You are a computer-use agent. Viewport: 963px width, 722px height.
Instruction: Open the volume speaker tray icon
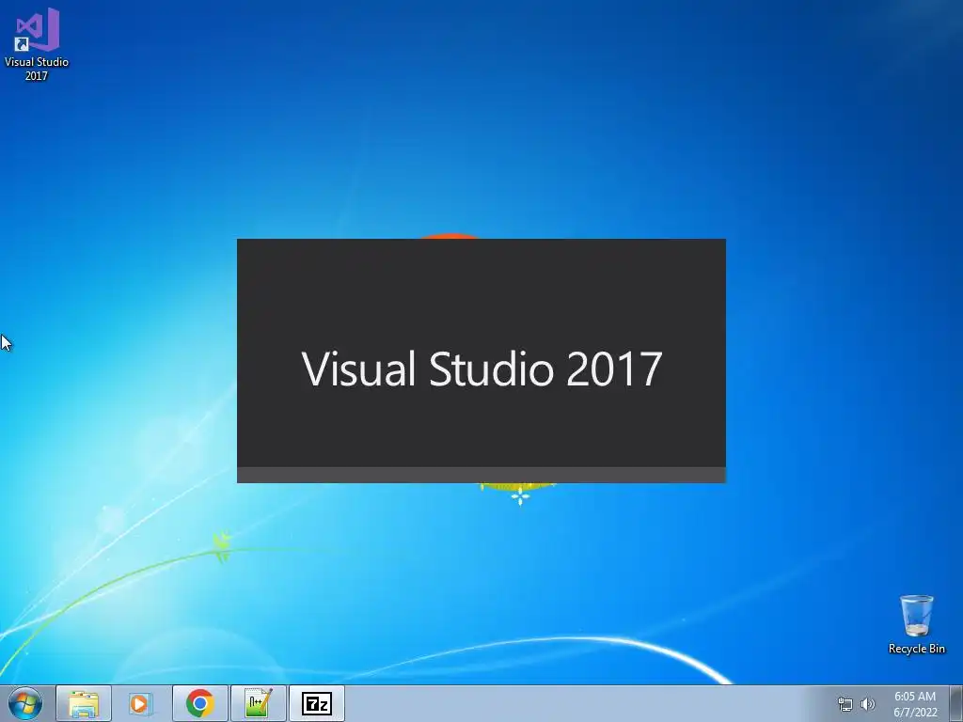tap(868, 704)
